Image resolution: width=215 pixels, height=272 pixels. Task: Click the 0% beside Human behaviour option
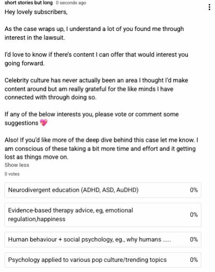point(194,240)
